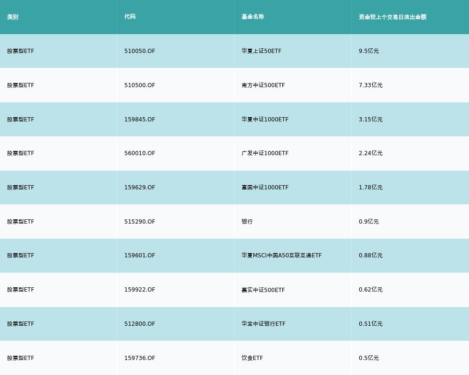Click the 0.62亿元 outflow value
The image size is (469, 375).
click(371, 290)
